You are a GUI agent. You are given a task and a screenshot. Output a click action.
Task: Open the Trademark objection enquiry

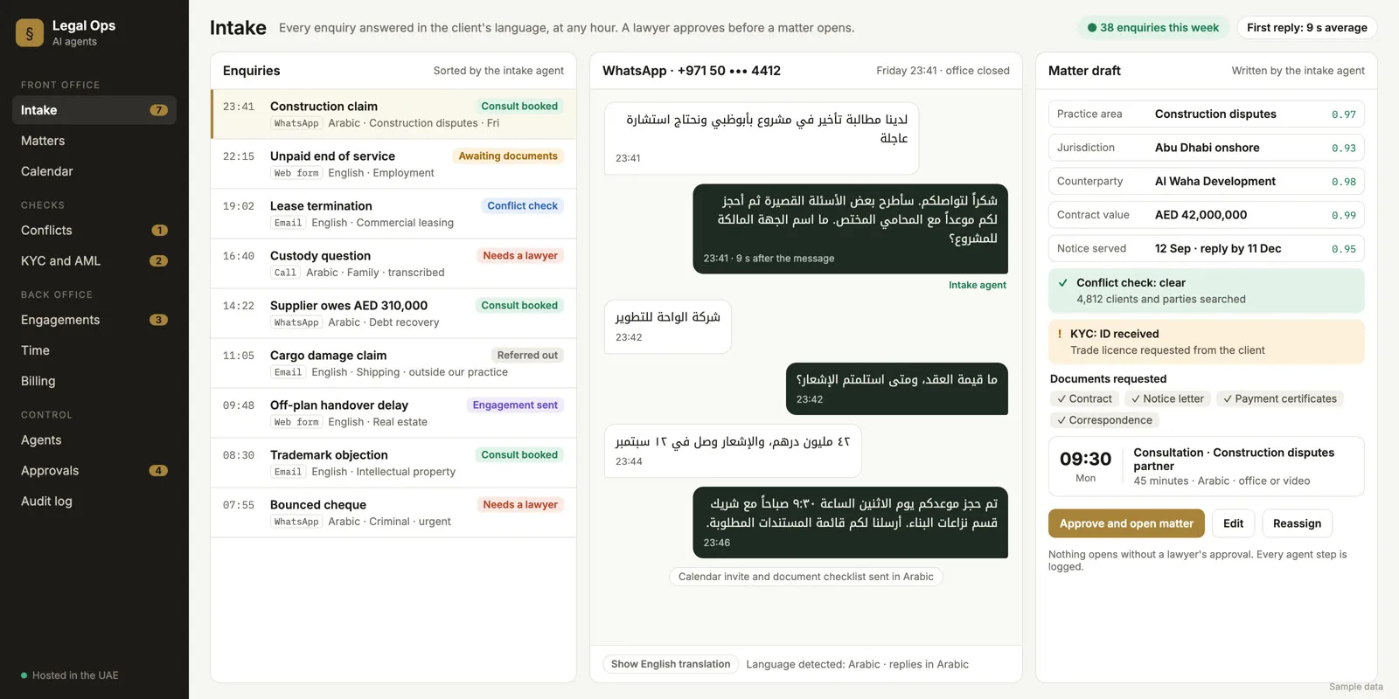[393, 463]
